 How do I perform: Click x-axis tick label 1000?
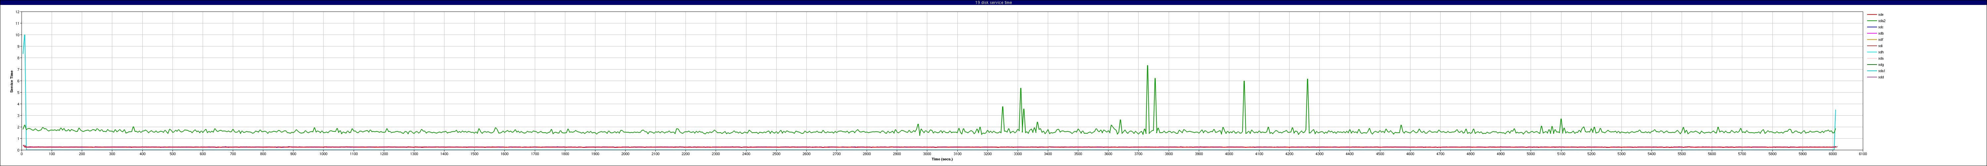coord(324,154)
